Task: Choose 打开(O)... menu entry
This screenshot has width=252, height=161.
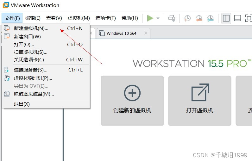Action: [x=46, y=44]
